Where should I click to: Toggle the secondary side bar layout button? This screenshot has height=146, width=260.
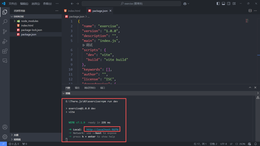click(x=229, y=4)
